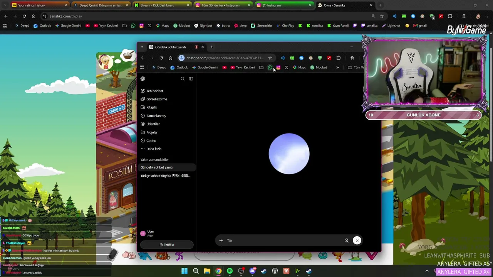
Task: Zoom the Sanalika page with magnifier icon
Action: 373,16
